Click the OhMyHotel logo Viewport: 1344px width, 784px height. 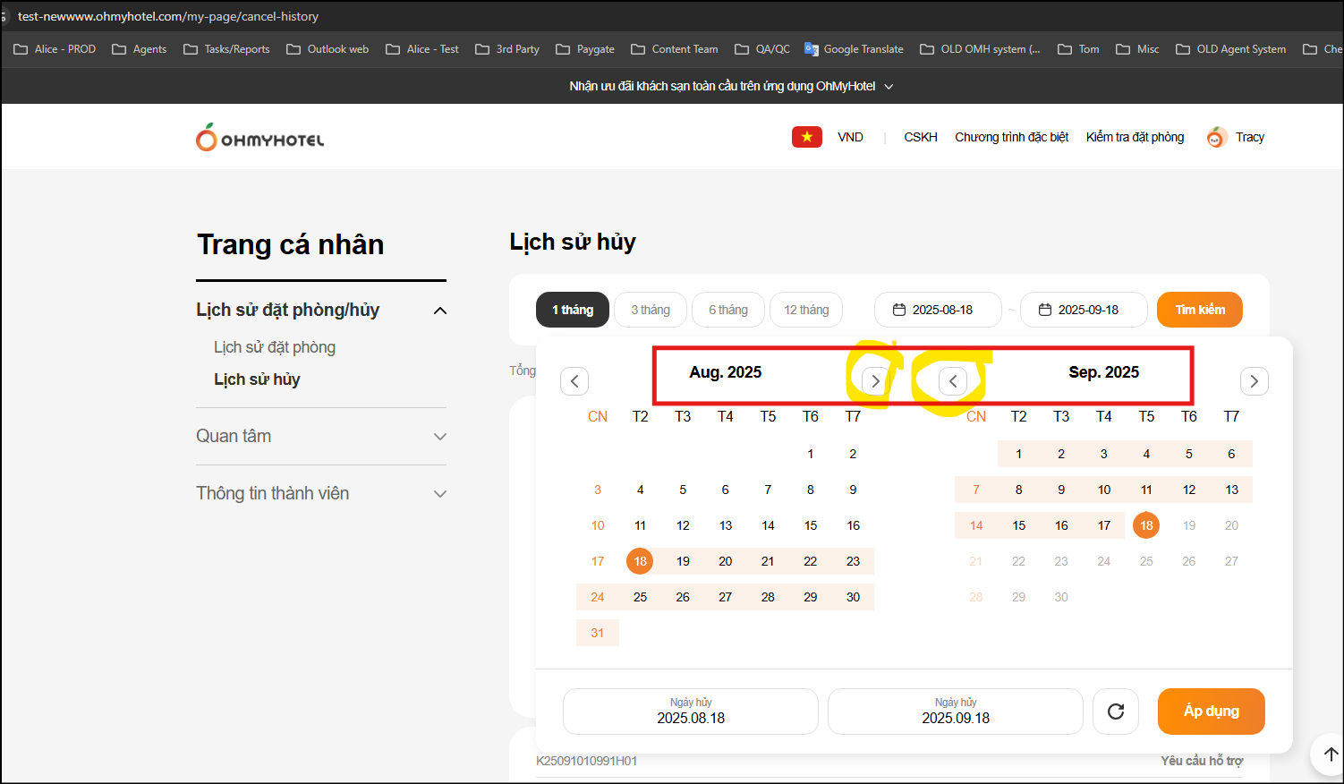(260, 138)
